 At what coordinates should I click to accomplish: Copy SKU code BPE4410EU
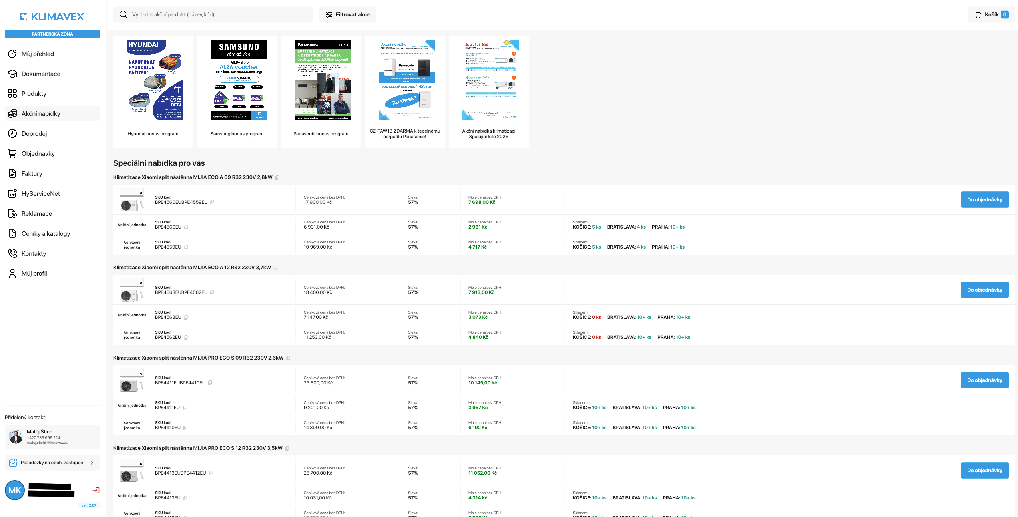coord(185,428)
